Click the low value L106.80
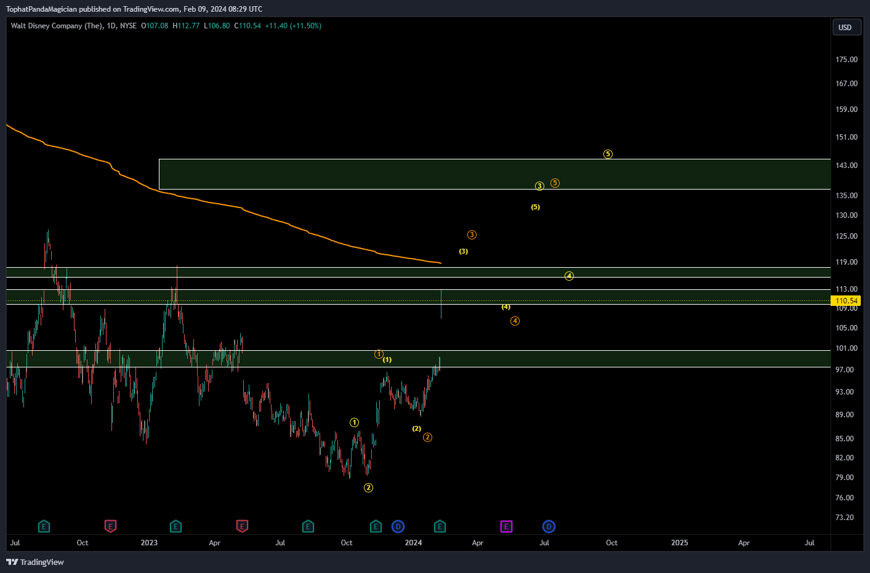The width and height of the screenshot is (870, 573). [217, 26]
